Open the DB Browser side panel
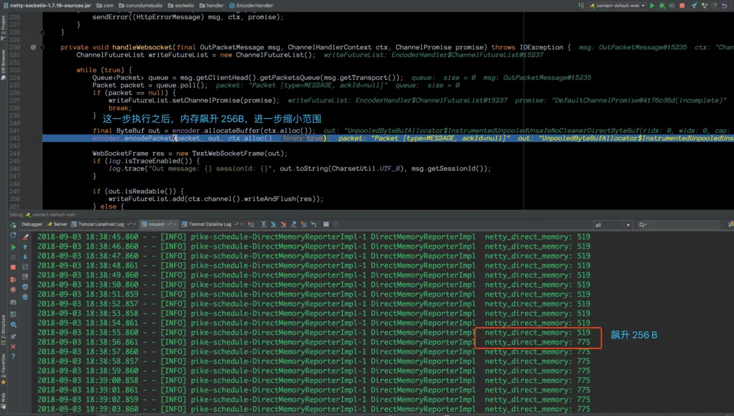 pos(4,64)
